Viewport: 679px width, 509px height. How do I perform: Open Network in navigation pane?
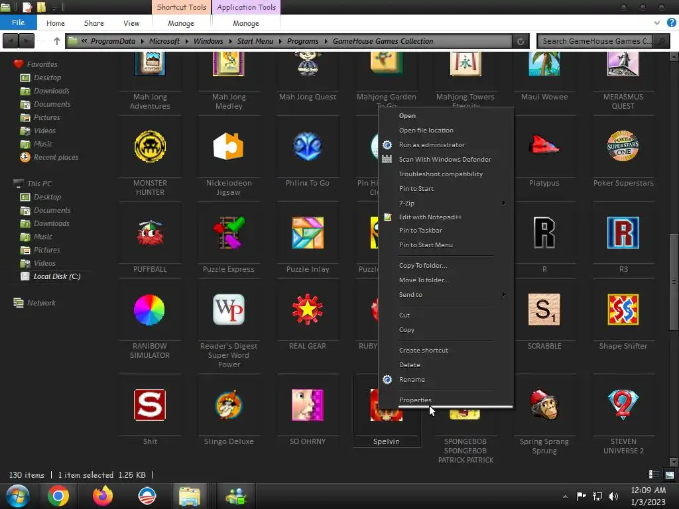(x=41, y=303)
